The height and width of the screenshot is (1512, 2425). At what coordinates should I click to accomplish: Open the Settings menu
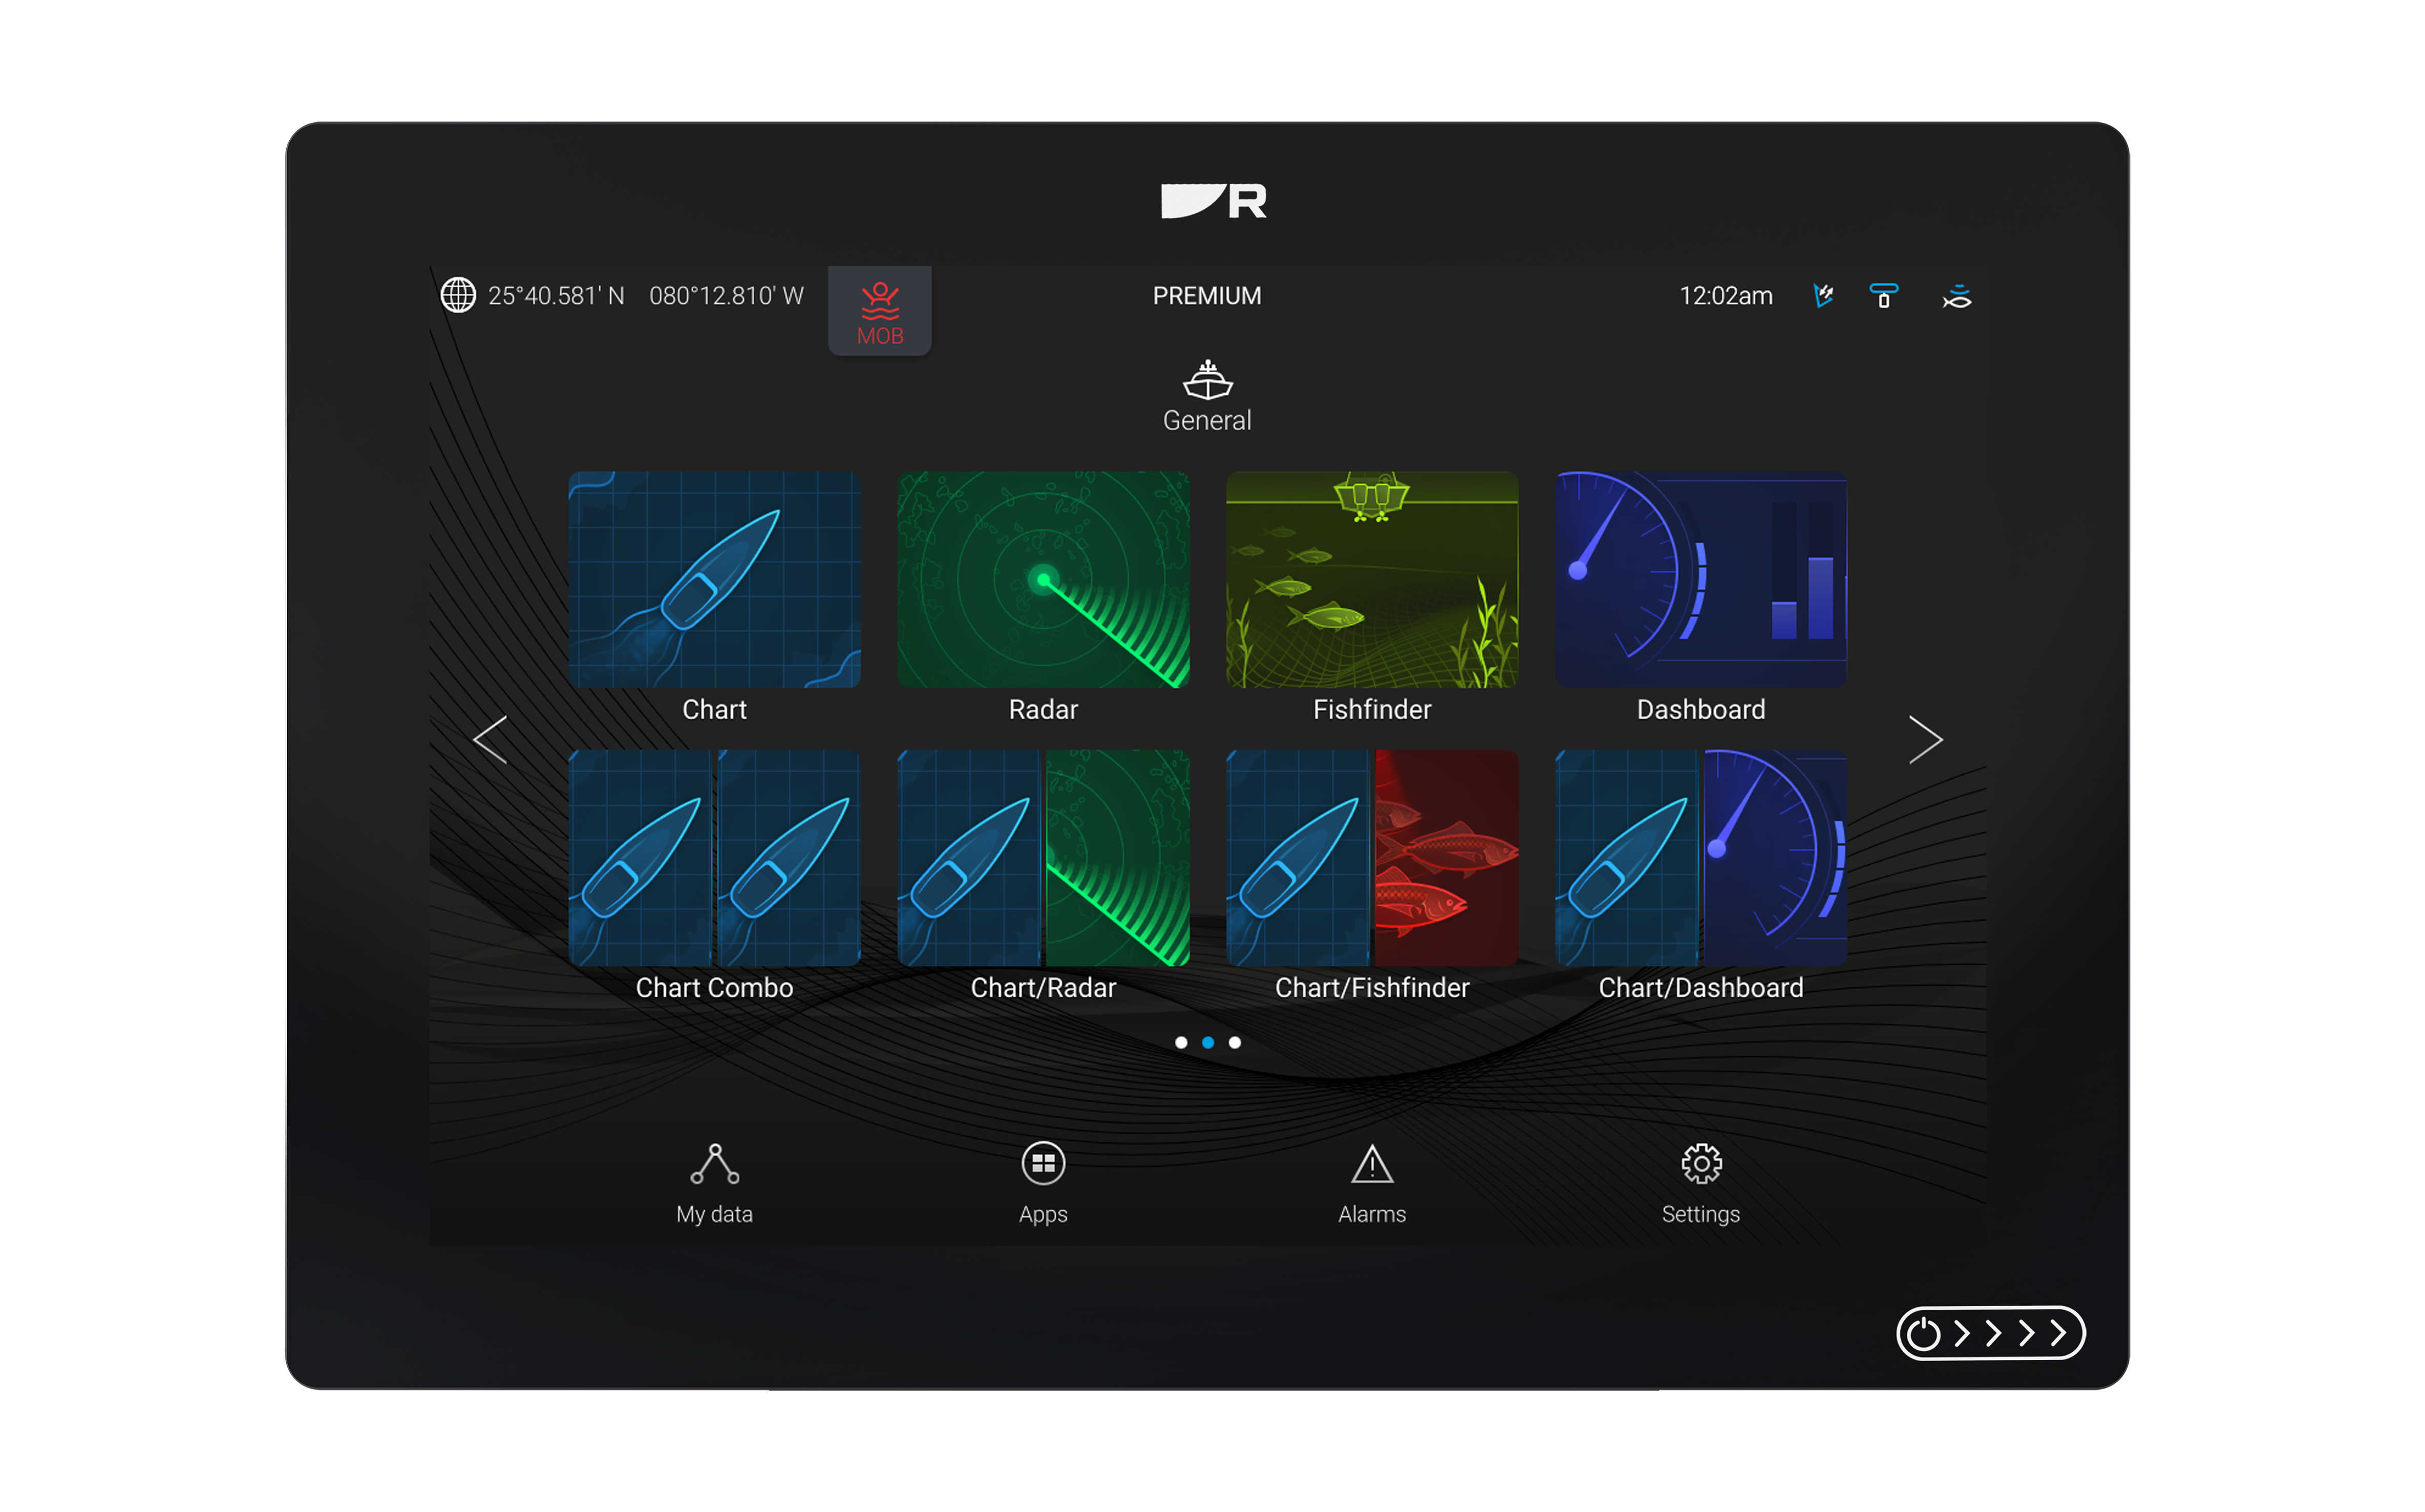1701,1184
